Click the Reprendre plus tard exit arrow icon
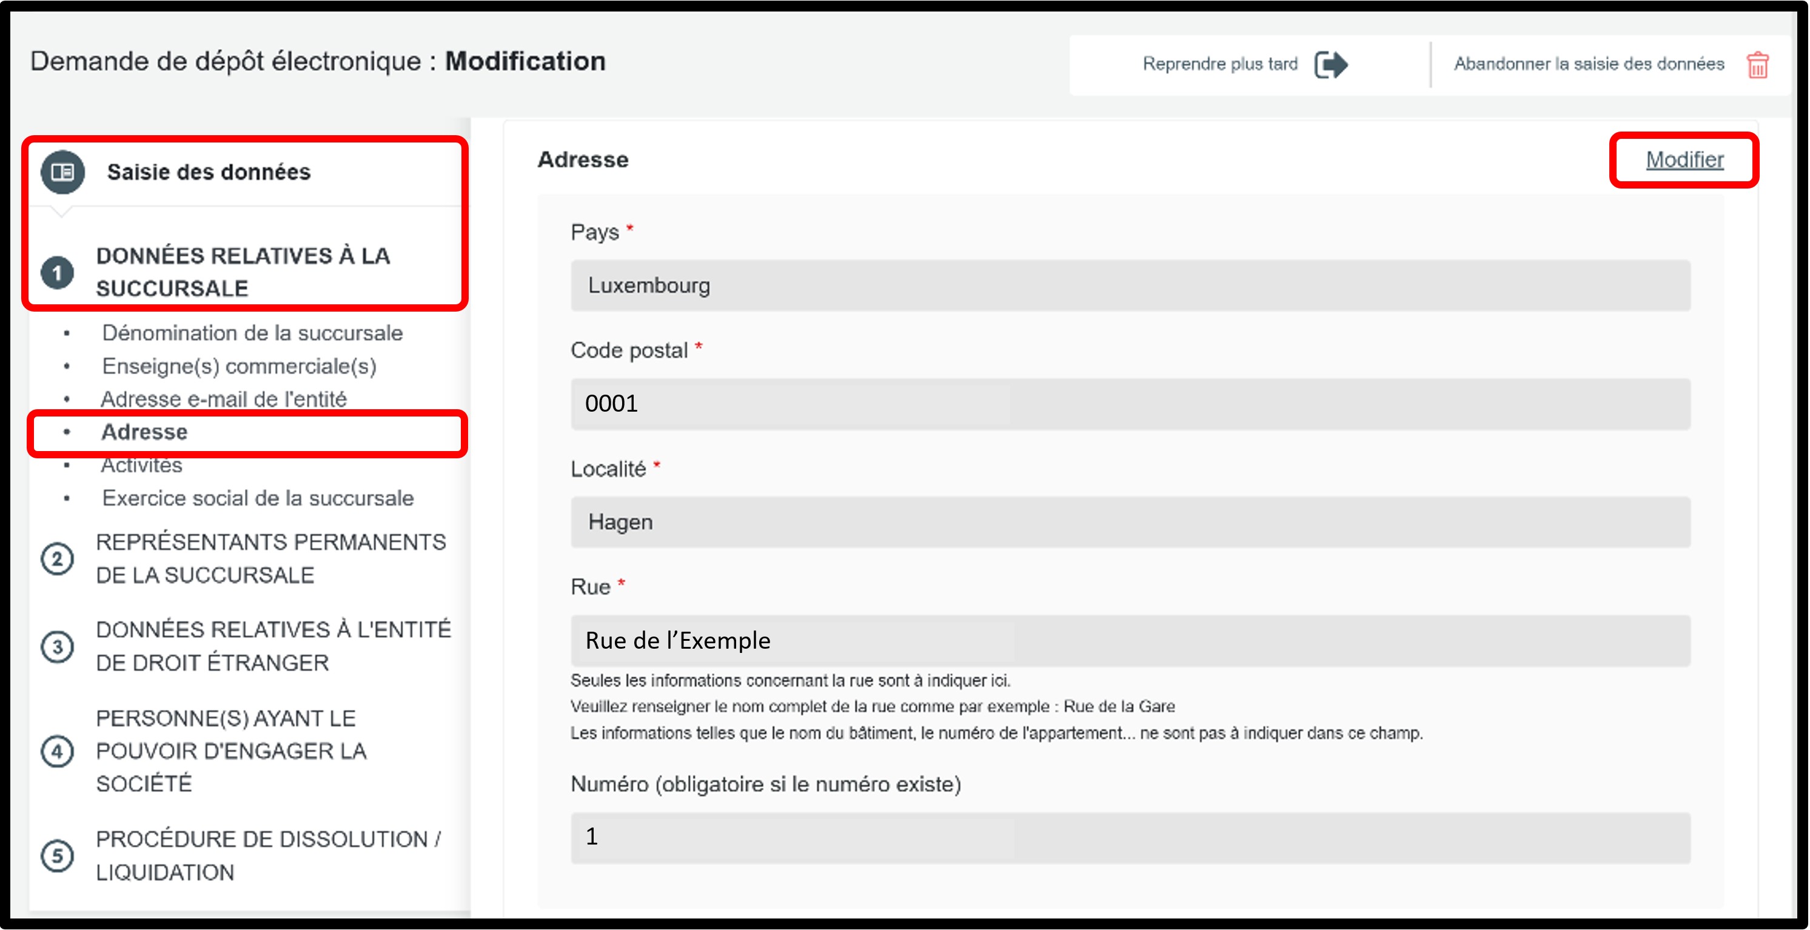Screen dimensions: 1810x930 (1331, 65)
